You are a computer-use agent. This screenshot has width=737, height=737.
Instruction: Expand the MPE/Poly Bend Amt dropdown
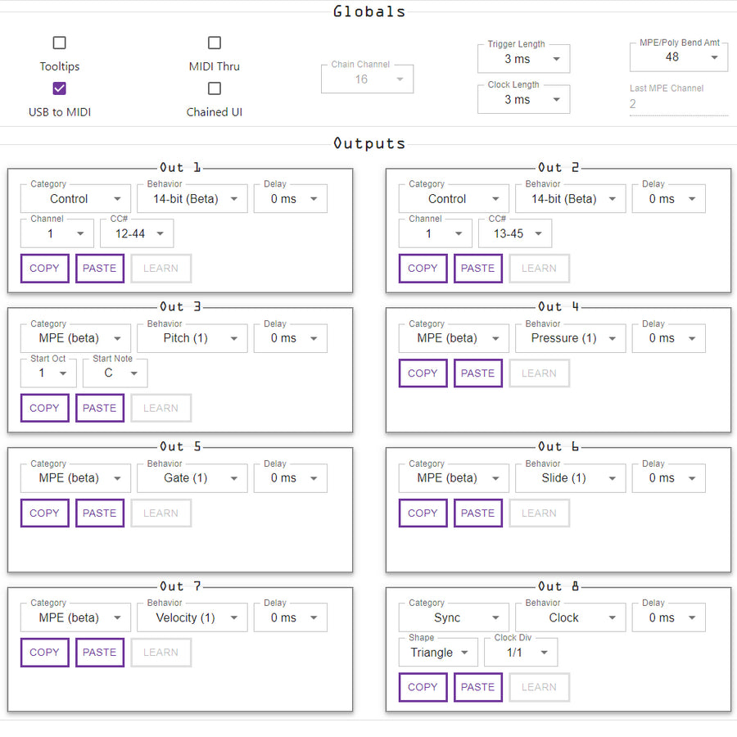[x=678, y=57]
